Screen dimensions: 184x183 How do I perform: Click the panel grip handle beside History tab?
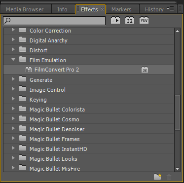[181, 9]
